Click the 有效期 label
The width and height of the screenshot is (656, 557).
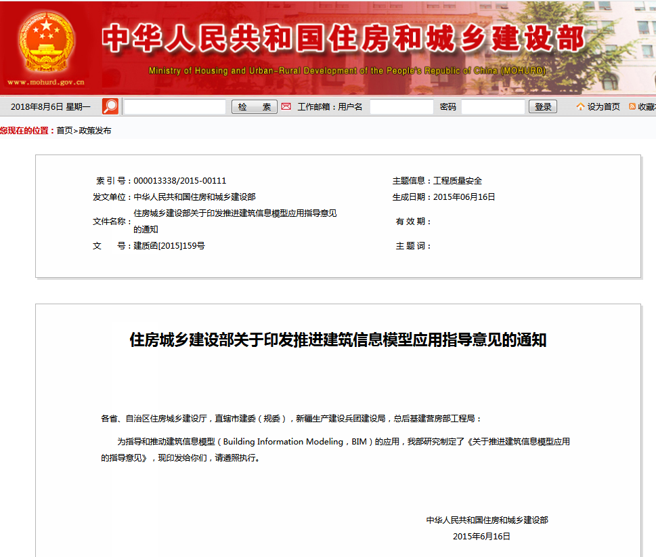pyautogui.click(x=412, y=221)
